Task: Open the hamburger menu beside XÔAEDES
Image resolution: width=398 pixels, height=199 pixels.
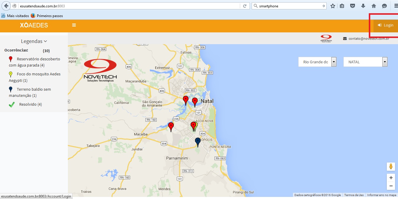Action: coord(74,25)
